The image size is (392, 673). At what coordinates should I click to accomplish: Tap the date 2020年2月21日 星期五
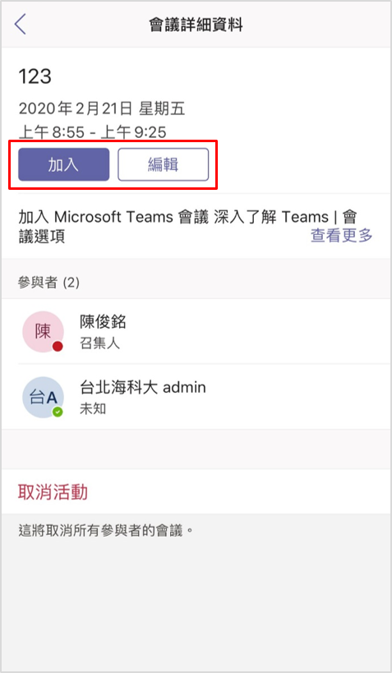tap(102, 109)
